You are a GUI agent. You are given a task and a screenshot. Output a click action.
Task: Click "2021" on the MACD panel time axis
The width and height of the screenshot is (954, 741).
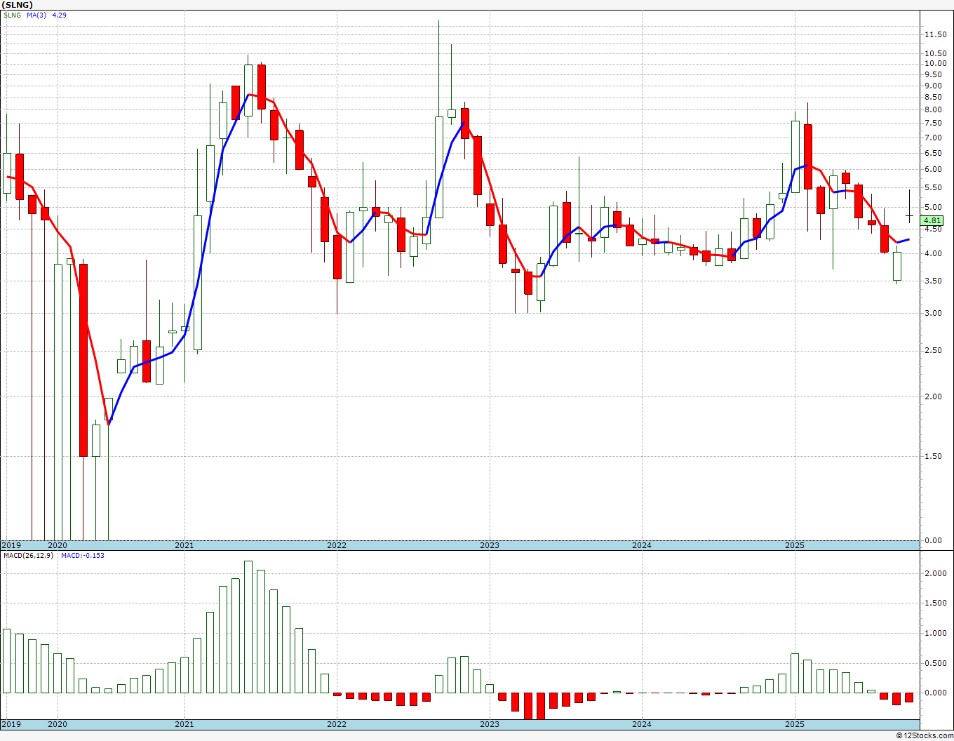pyautogui.click(x=184, y=724)
